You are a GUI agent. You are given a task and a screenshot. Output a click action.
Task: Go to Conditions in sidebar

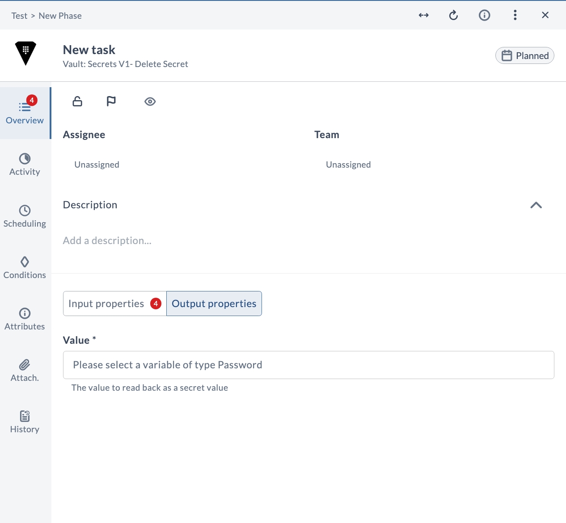25,268
